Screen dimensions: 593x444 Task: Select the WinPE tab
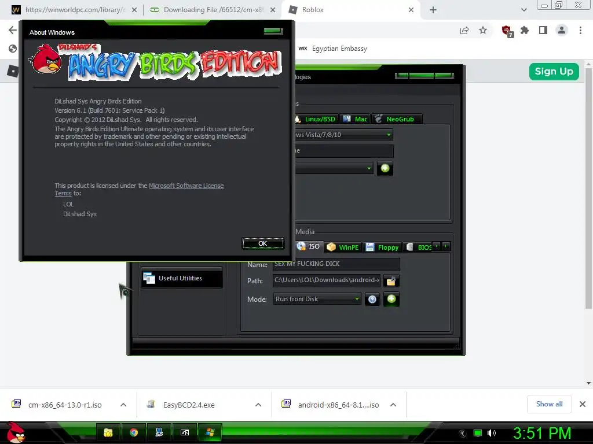coord(343,247)
